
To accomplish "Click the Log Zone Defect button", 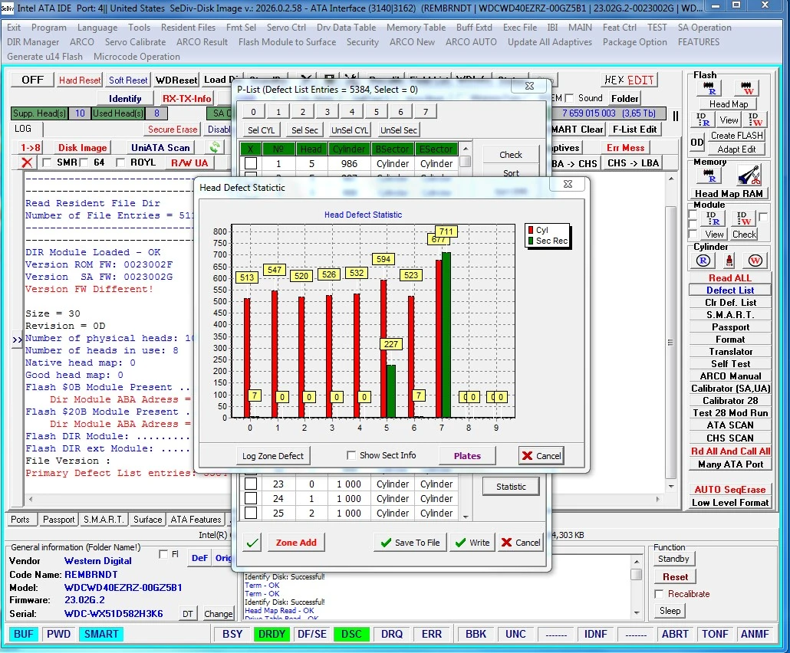I will point(273,456).
